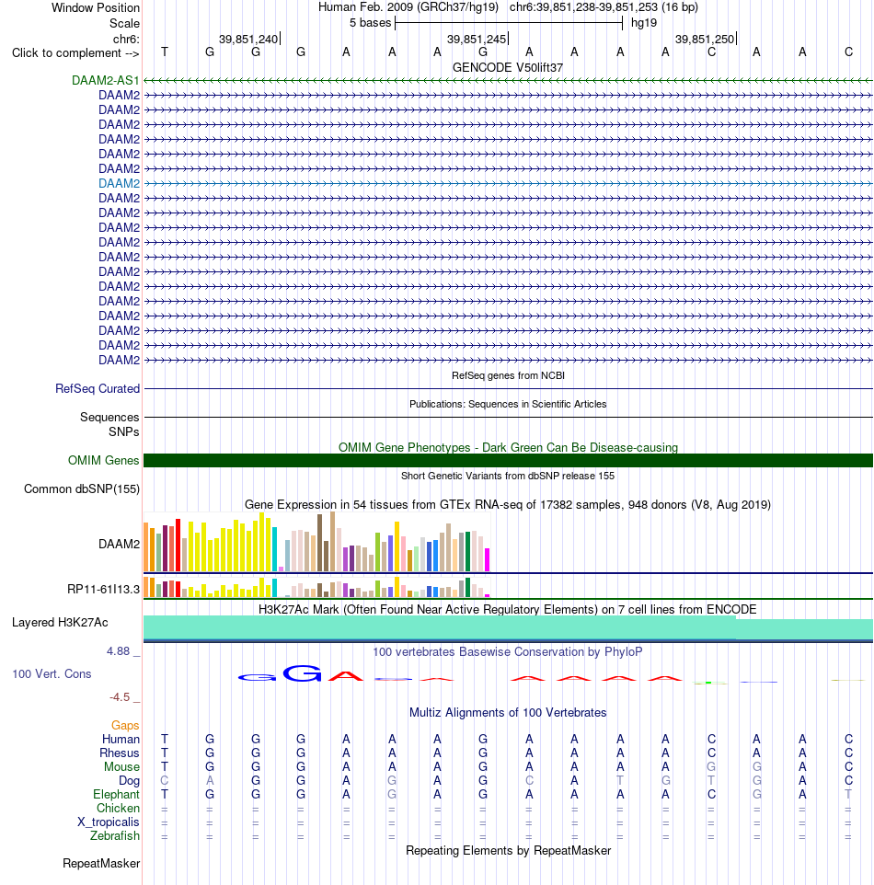Viewport: 874px width, 885px height.
Task: Click 'Repeating Elements by RepeatMasker' title
Action: (x=508, y=851)
